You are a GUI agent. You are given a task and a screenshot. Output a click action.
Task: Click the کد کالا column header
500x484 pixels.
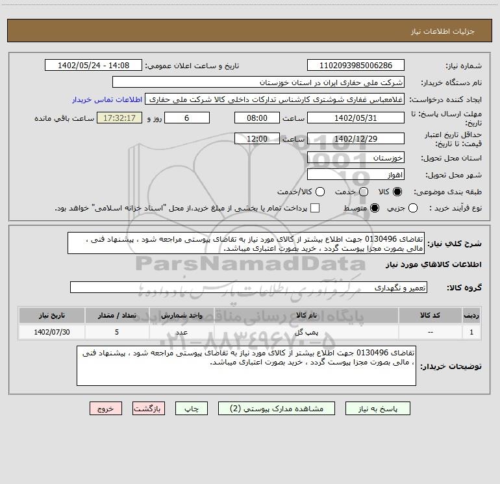(430, 316)
